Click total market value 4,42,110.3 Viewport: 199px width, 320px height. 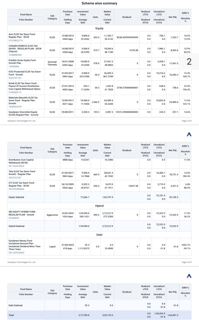107,315
